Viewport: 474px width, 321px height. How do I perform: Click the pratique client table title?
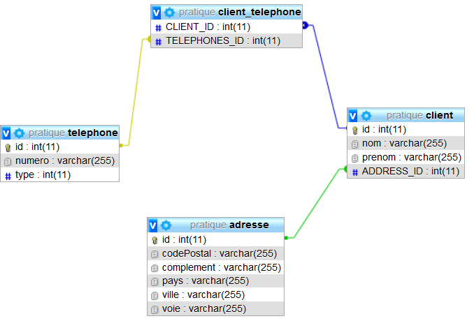(419, 115)
